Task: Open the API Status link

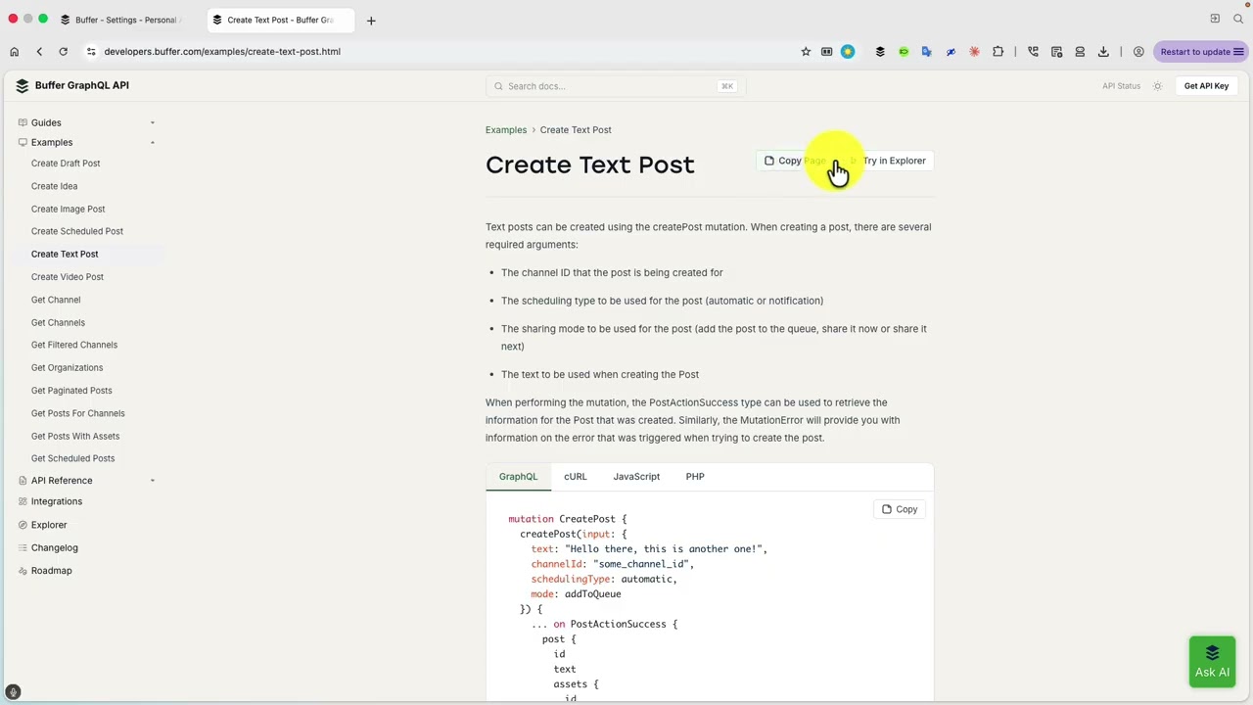Action: (x=1121, y=86)
